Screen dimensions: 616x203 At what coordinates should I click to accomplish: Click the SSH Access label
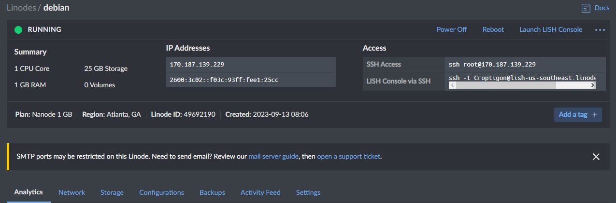(384, 65)
